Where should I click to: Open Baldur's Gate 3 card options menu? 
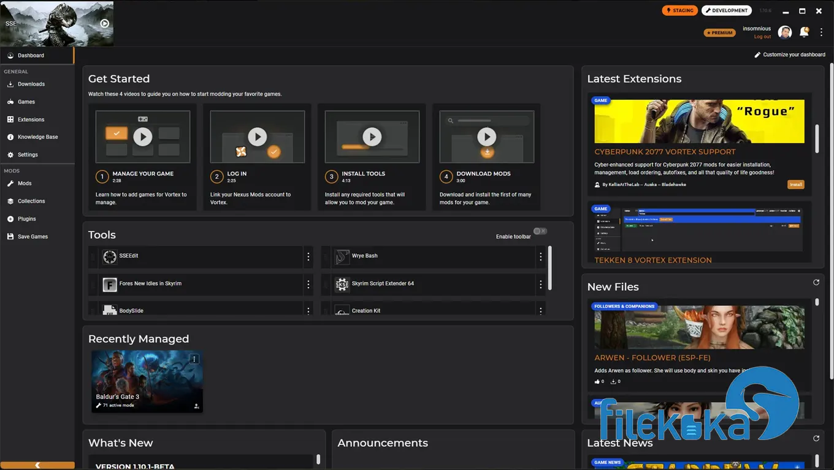coord(194,359)
